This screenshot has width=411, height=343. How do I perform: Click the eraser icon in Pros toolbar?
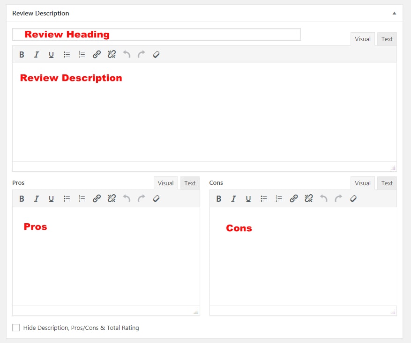tap(157, 198)
